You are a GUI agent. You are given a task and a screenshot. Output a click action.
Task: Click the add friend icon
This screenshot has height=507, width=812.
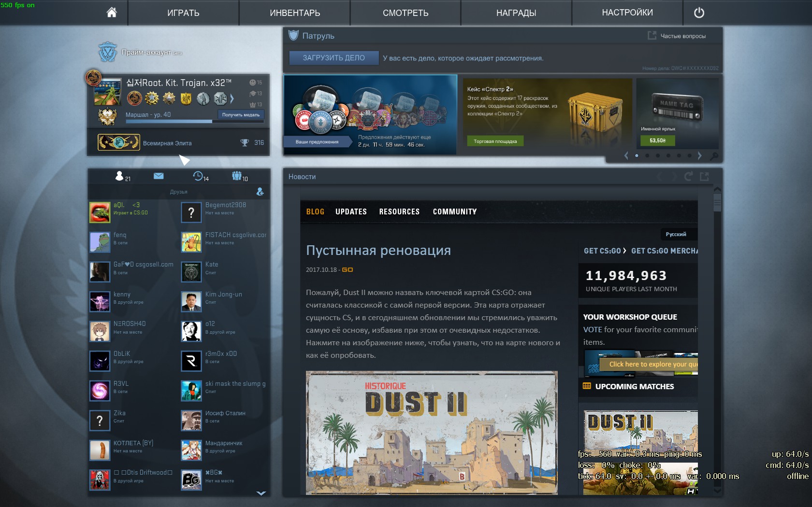[x=260, y=192]
